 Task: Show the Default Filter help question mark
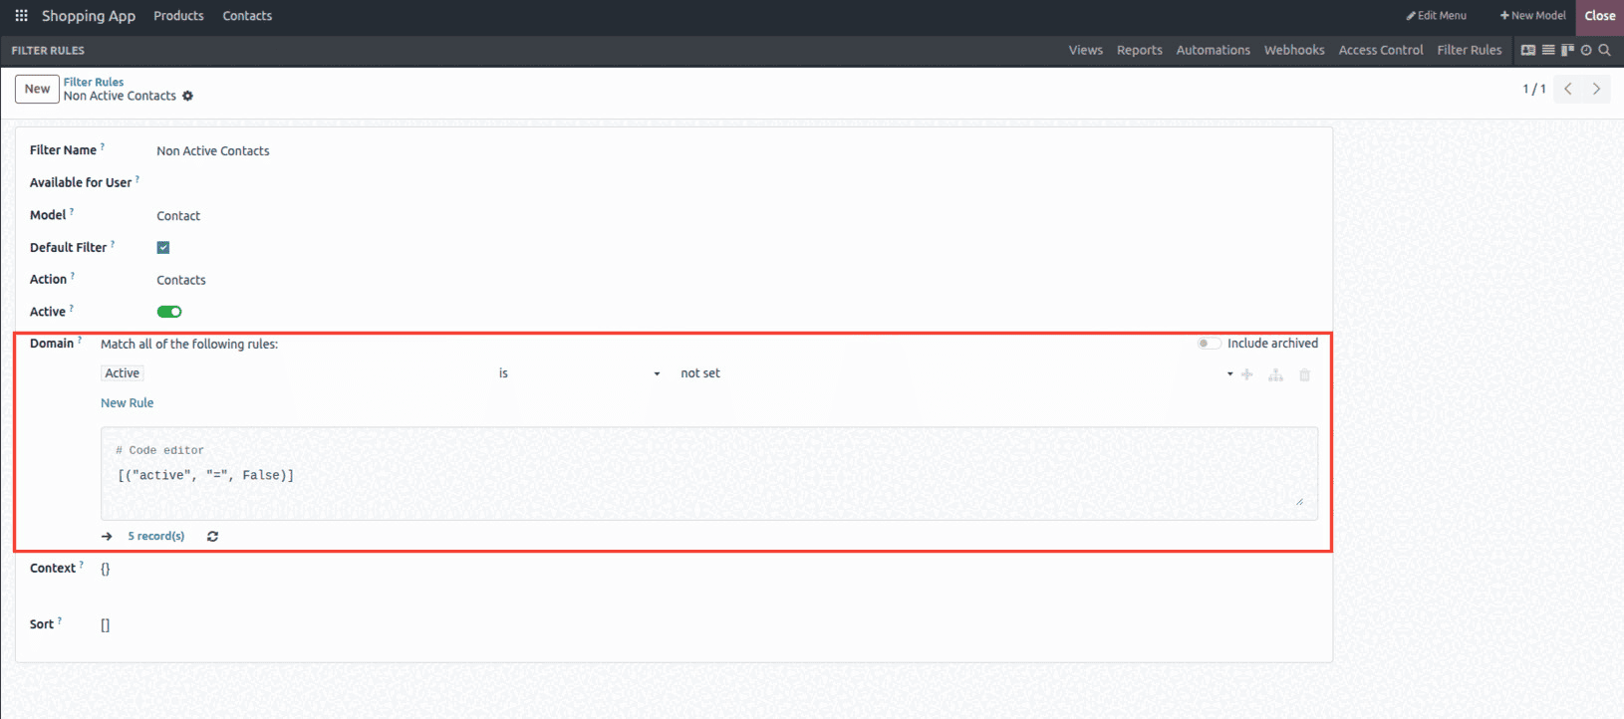tap(112, 244)
